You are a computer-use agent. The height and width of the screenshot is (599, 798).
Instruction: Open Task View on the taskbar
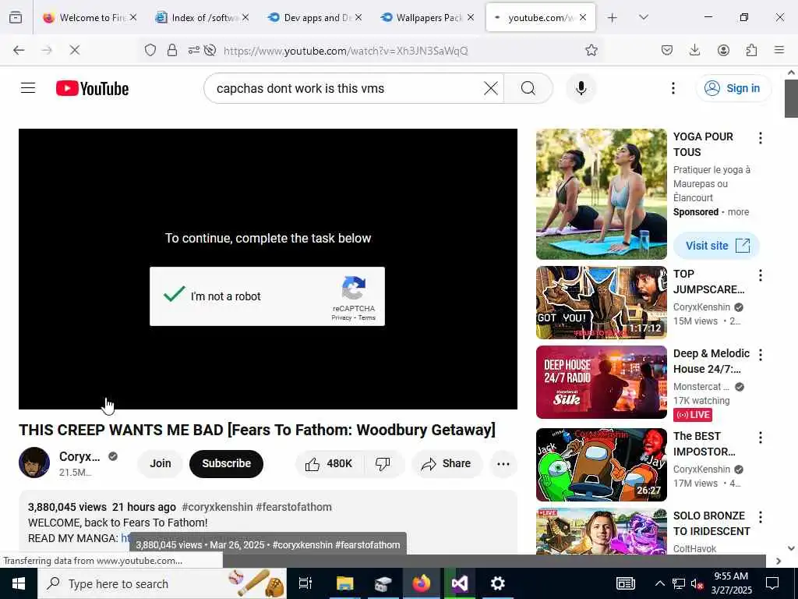coord(305,583)
